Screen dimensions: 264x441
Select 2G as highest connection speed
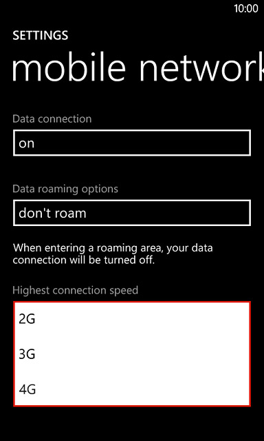click(x=131, y=319)
